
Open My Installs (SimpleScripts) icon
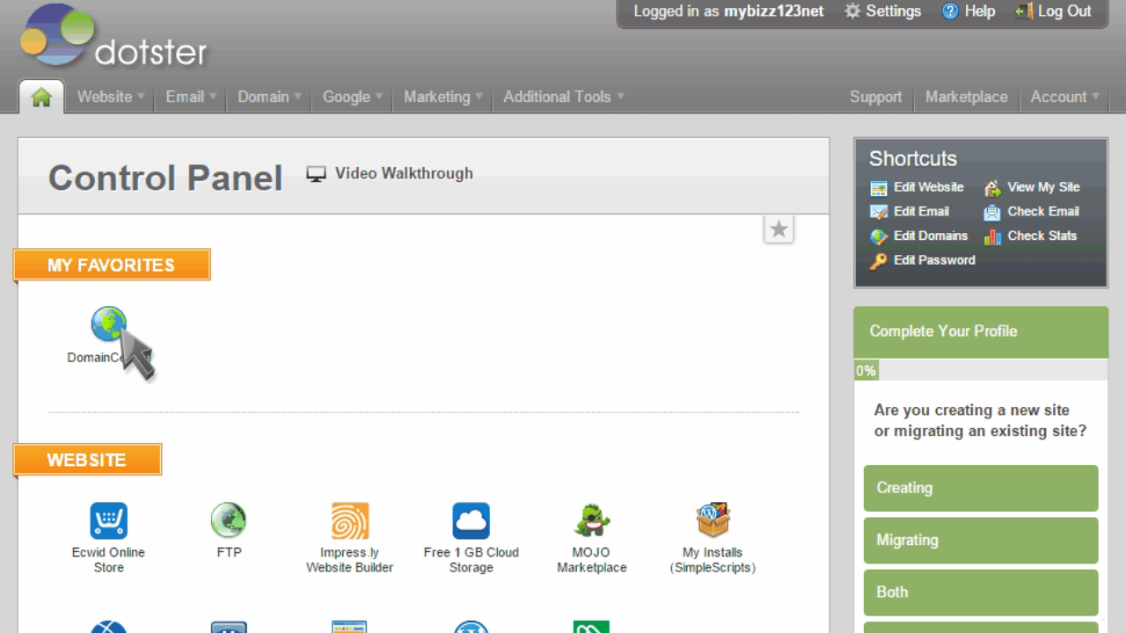[713, 520]
